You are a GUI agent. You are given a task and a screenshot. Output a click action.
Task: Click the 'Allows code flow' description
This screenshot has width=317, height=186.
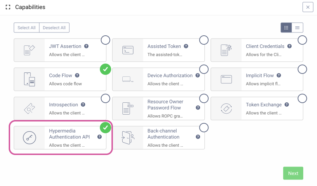(65, 84)
